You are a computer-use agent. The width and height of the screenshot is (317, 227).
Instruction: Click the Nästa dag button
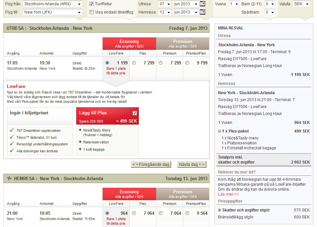192,164
